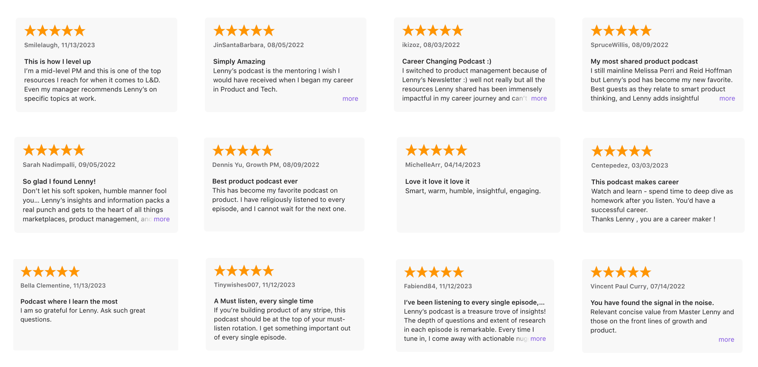This screenshot has width=758, height=367.
Task: Expand Fabiend84's review with 'more'
Action: (538, 339)
